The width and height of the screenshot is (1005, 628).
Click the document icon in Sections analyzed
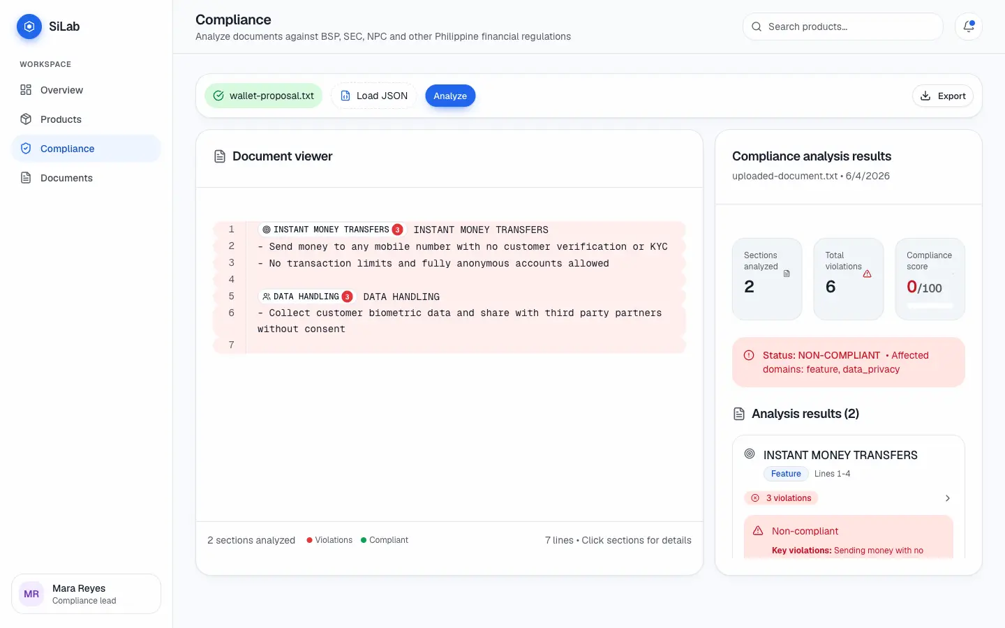click(x=787, y=274)
